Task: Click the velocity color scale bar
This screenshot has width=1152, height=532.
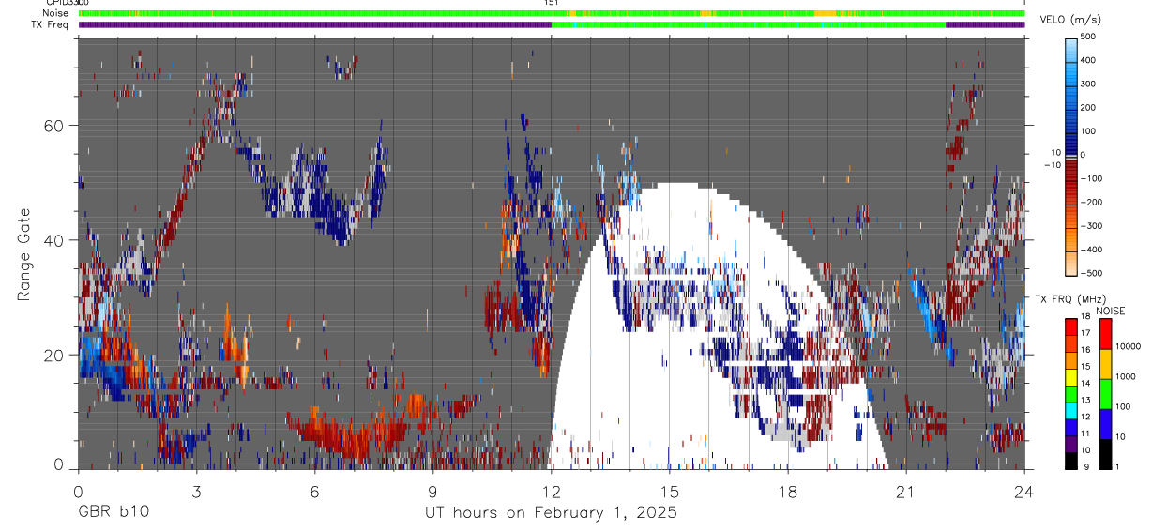Action: (1071, 156)
